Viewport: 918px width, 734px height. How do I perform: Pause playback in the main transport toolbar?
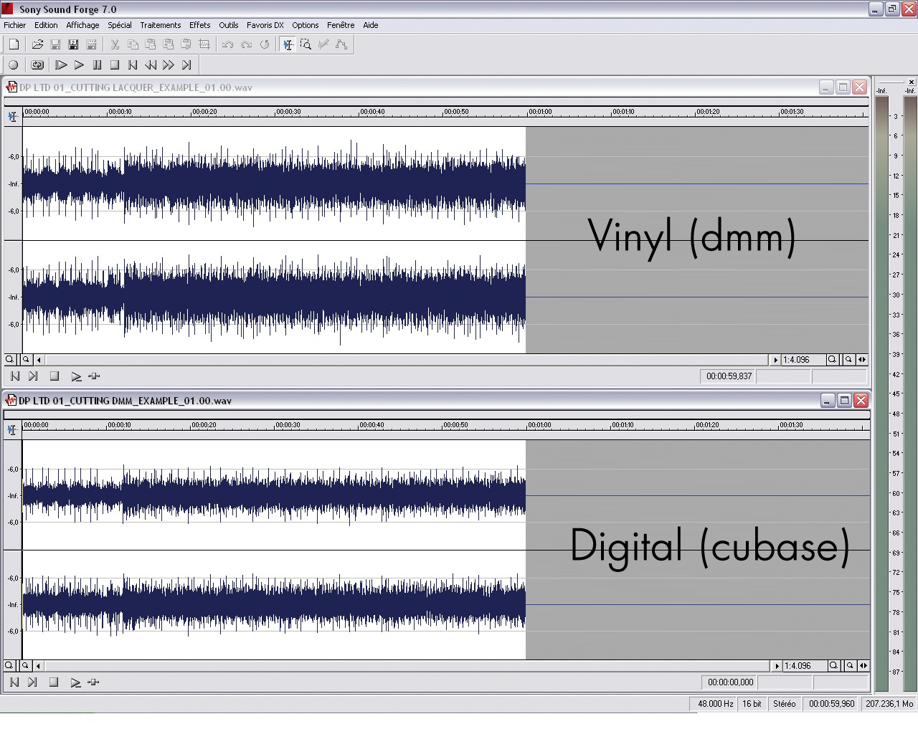click(97, 65)
